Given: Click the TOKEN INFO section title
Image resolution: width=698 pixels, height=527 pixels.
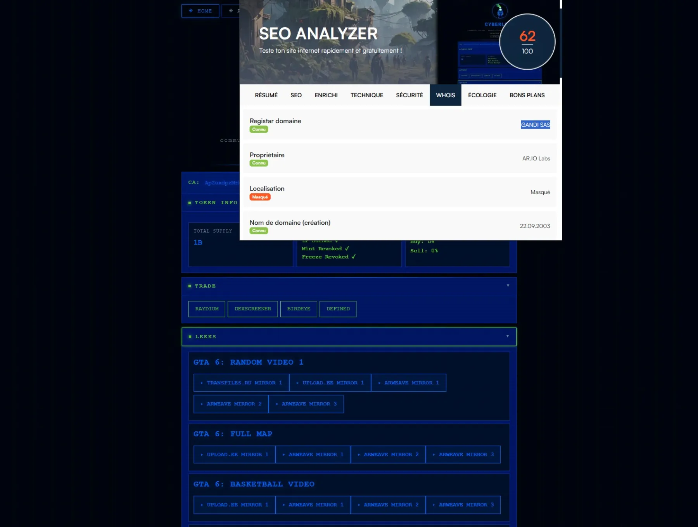Looking at the screenshot, I should [216, 203].
